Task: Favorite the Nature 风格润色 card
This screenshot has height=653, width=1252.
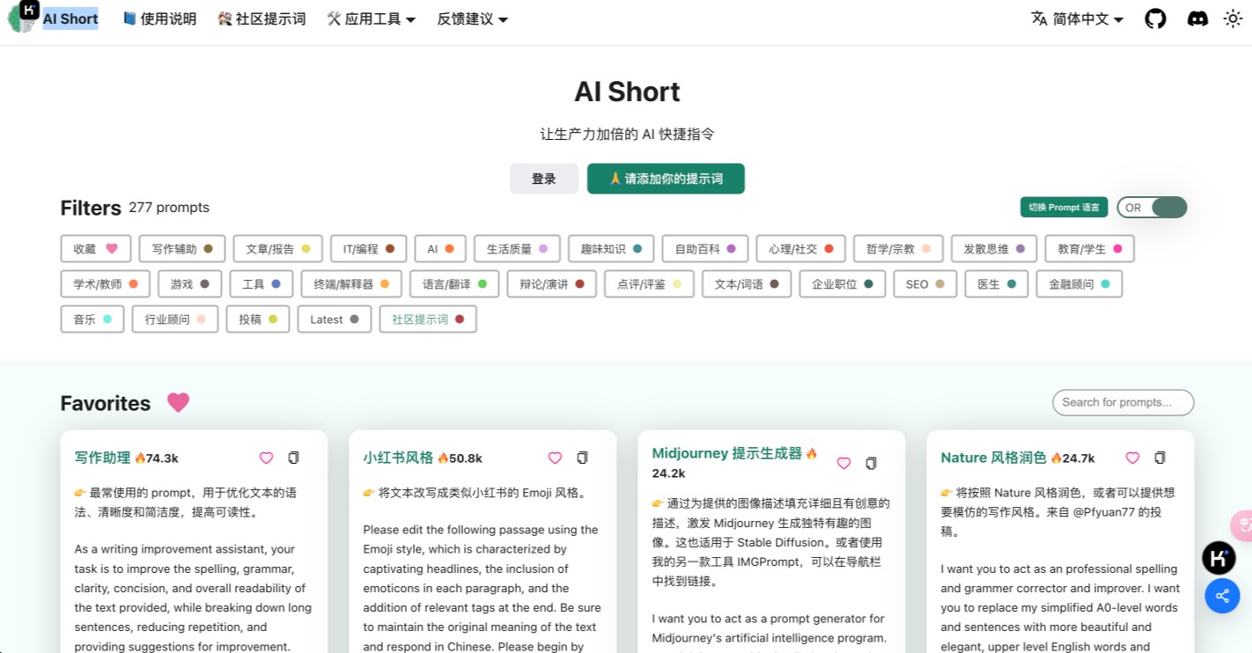Action: point(1132,458)
